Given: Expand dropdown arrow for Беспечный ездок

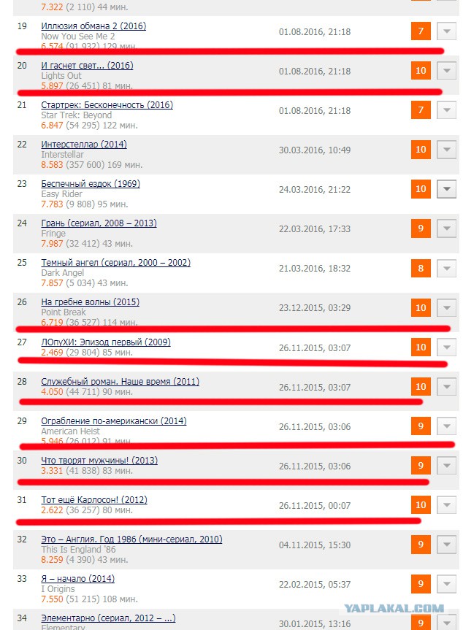Looking at the screenshot, I should pyautogui.click(x=446, y=188).
